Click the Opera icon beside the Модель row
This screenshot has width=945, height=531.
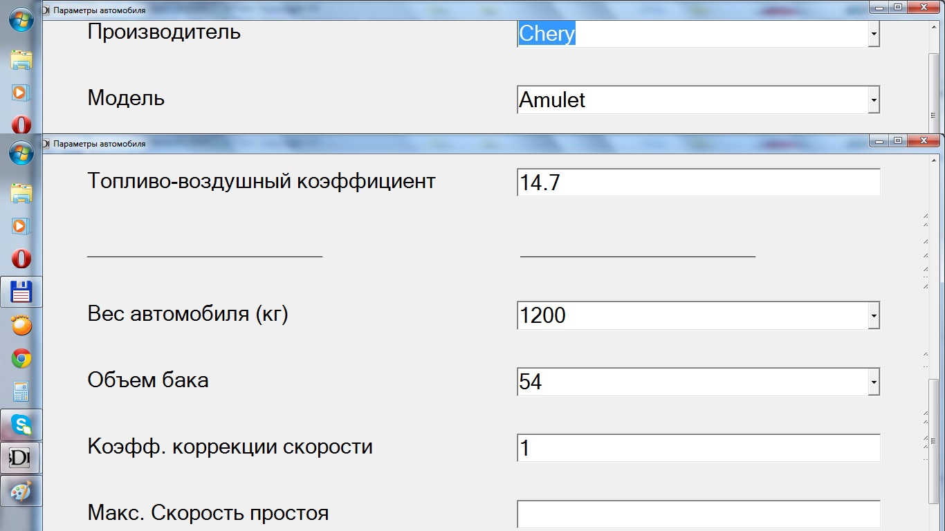point(21,124)
